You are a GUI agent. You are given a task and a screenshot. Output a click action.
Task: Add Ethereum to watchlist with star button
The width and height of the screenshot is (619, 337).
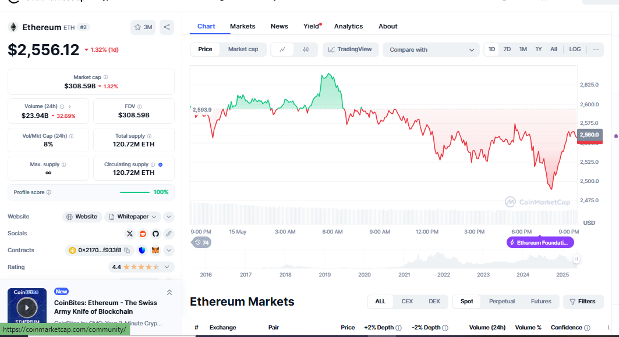(143, 27)
